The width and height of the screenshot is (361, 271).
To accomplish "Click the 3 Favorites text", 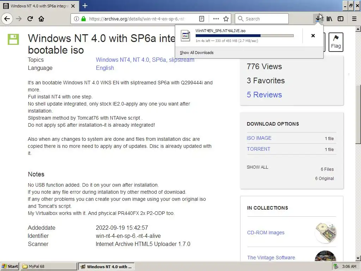I will click(266, 80).
